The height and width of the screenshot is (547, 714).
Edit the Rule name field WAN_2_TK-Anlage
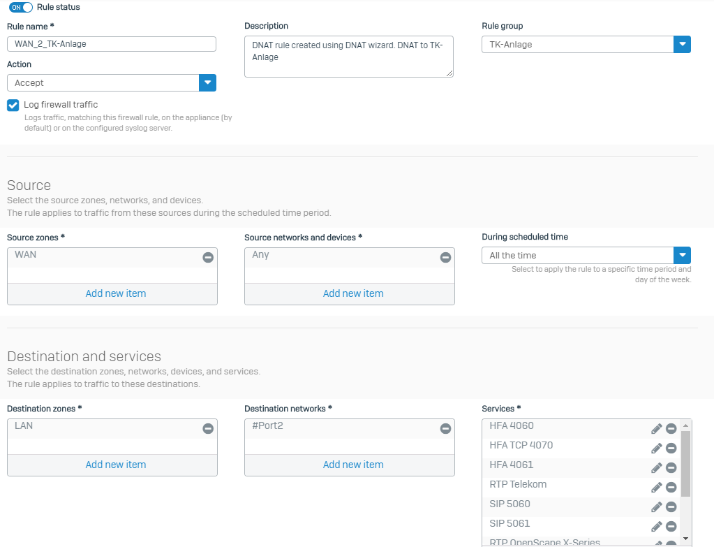click(x=112, y=44)
